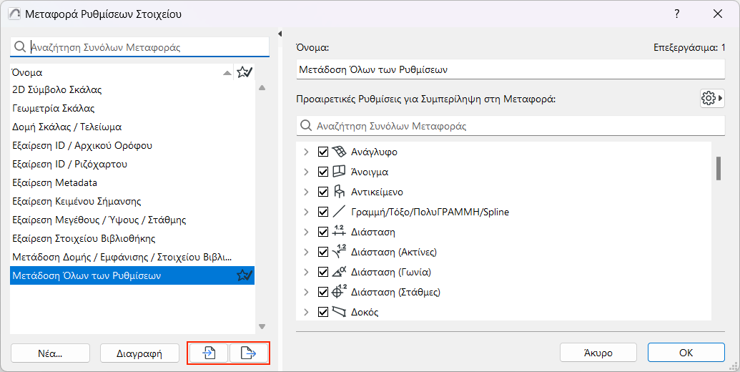Click the export transfer sets icon

point(248,353)
